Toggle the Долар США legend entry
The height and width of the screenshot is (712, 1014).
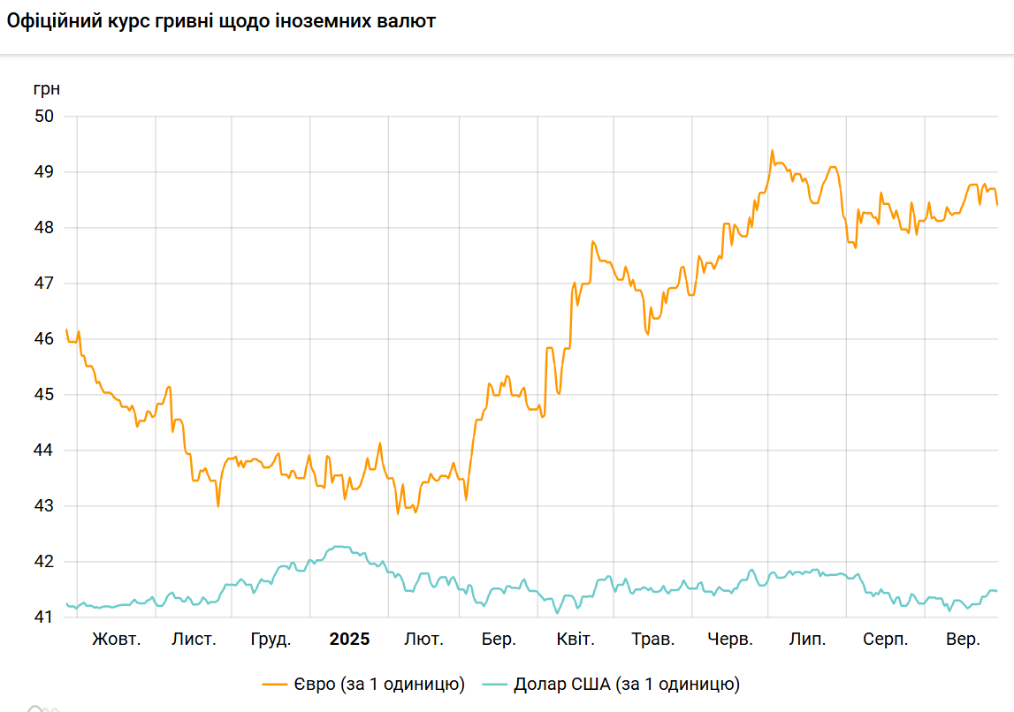click(x=627, y=684)
